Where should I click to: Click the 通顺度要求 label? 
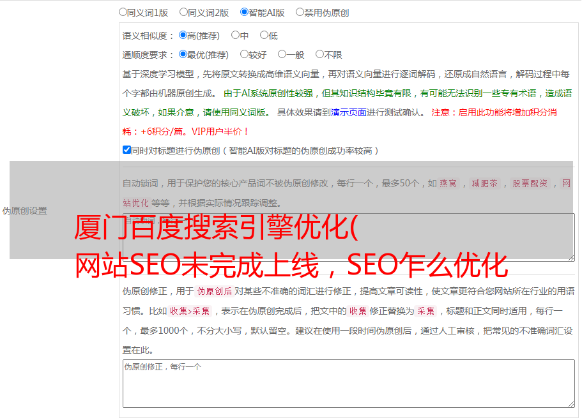(x=148, y=55)
